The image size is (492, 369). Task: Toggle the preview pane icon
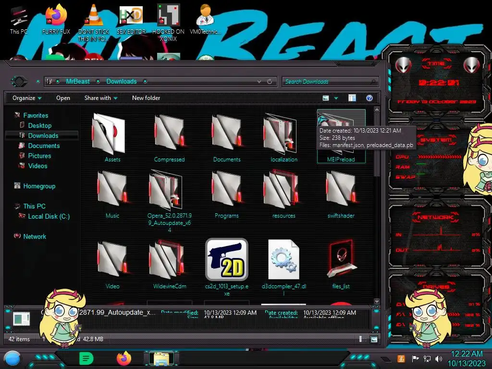click(x=352, y=98)
